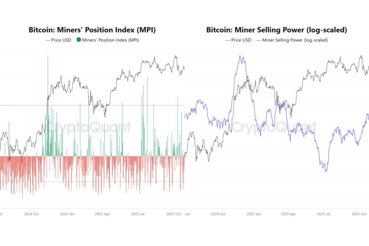Viewport: 369px width, 246px height.
Task: Click the 2025 Oct label on the MPI chart axis
Action: pyautogui.click(x=173, y=214)
